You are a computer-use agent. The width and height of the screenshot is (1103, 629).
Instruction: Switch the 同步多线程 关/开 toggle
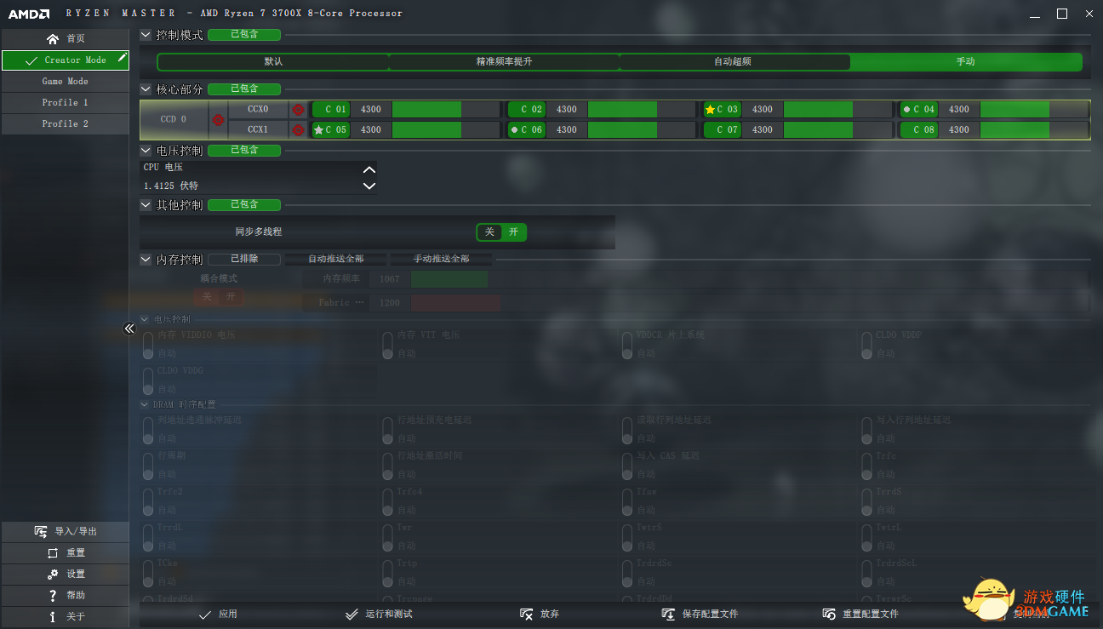pyautogui.click(x=501, y=232)
